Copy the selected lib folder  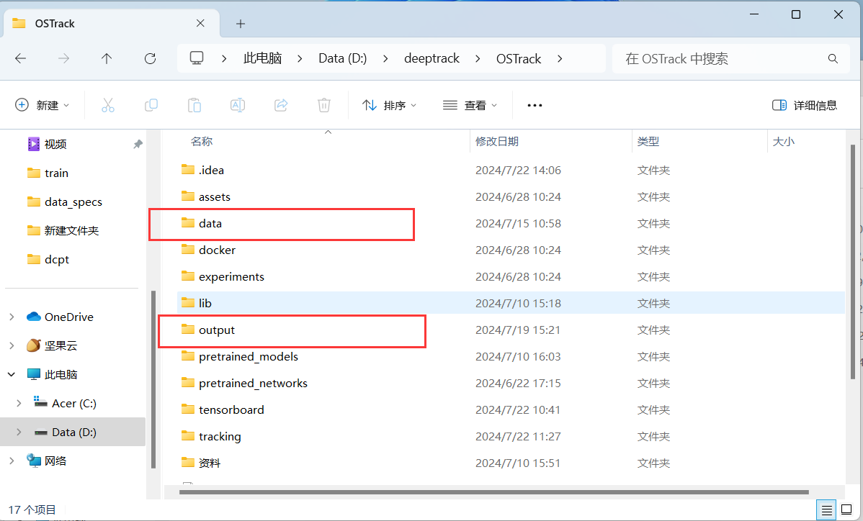coord(151,105)
